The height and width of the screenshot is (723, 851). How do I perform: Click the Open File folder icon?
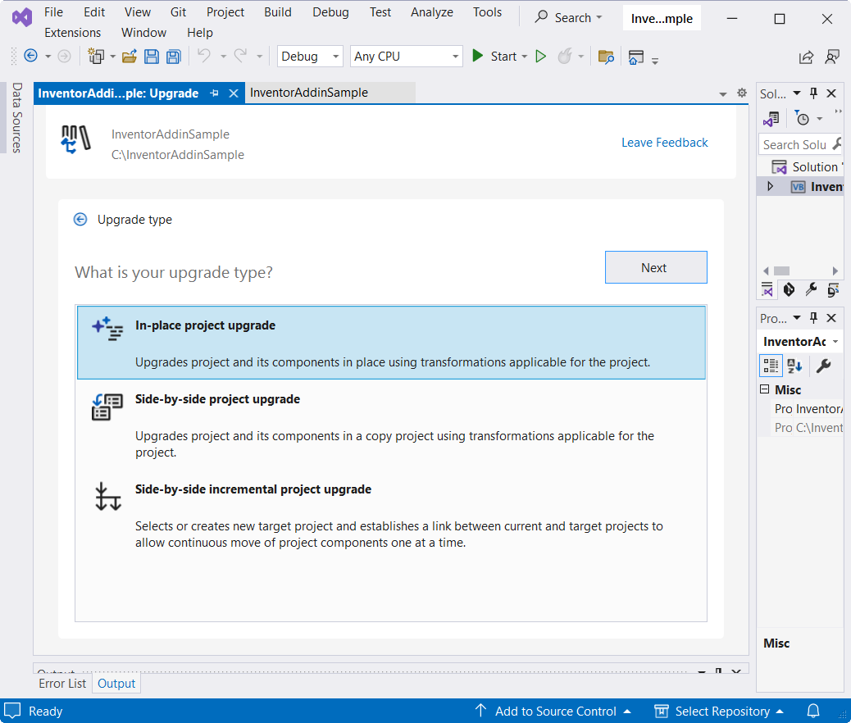coord(130,56)
